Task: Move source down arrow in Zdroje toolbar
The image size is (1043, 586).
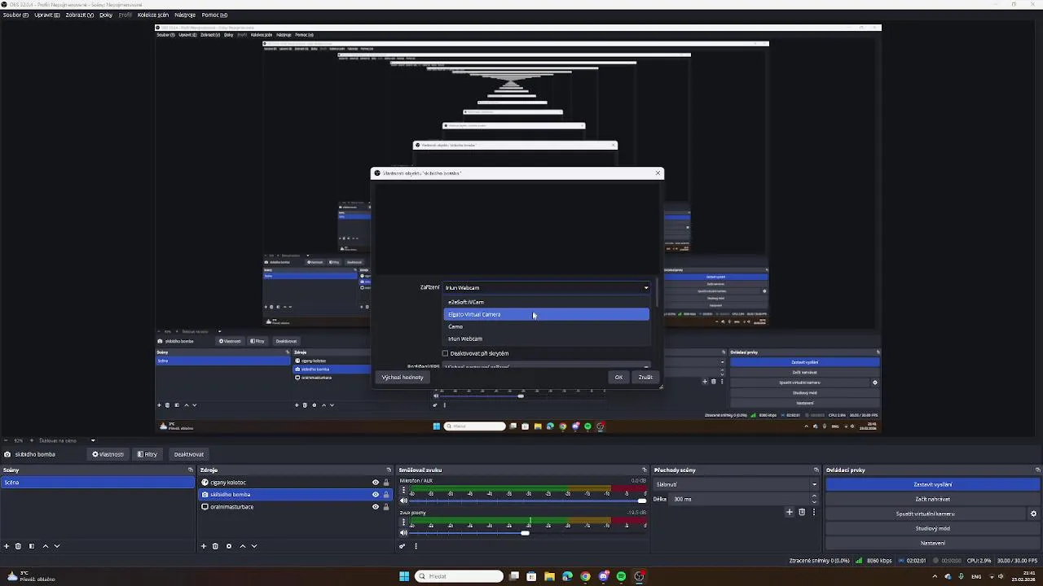Action: (254, 546)
